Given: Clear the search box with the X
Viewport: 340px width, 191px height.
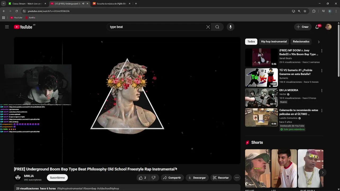Looking at the screenshot, I should [208, 27].
